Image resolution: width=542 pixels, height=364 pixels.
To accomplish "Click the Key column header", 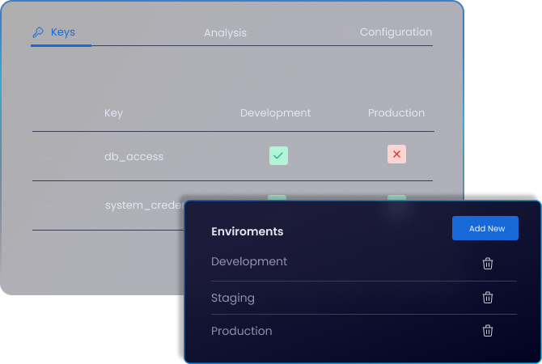I will click(114, 113).
